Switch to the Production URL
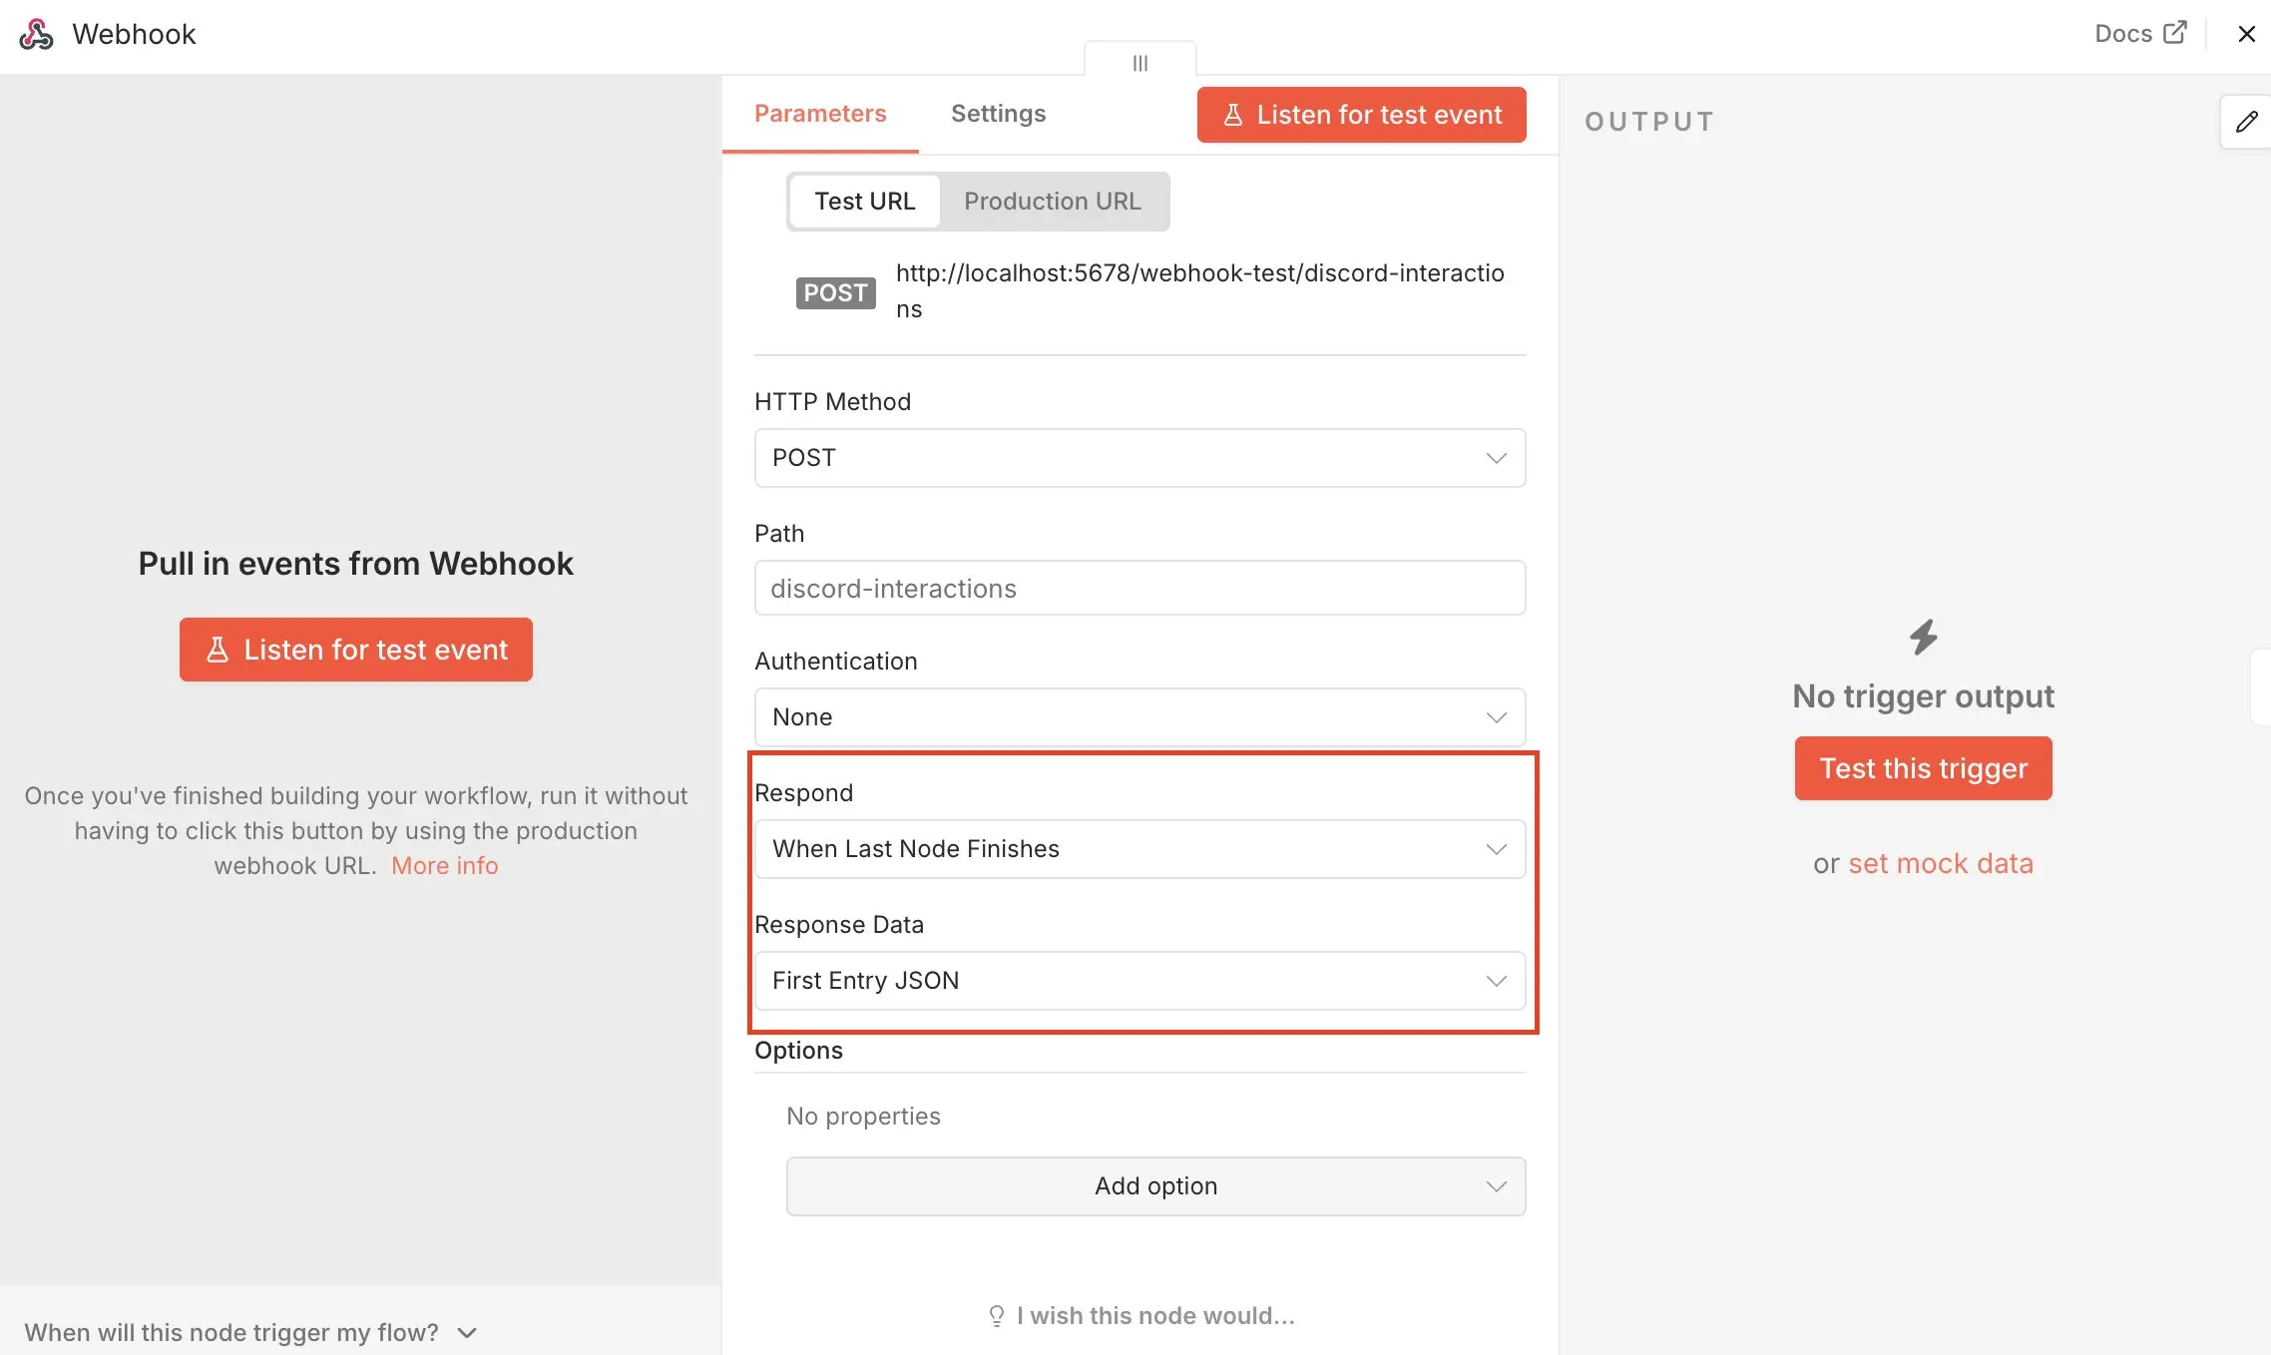2271x1355 pixels. point(1052,201)
